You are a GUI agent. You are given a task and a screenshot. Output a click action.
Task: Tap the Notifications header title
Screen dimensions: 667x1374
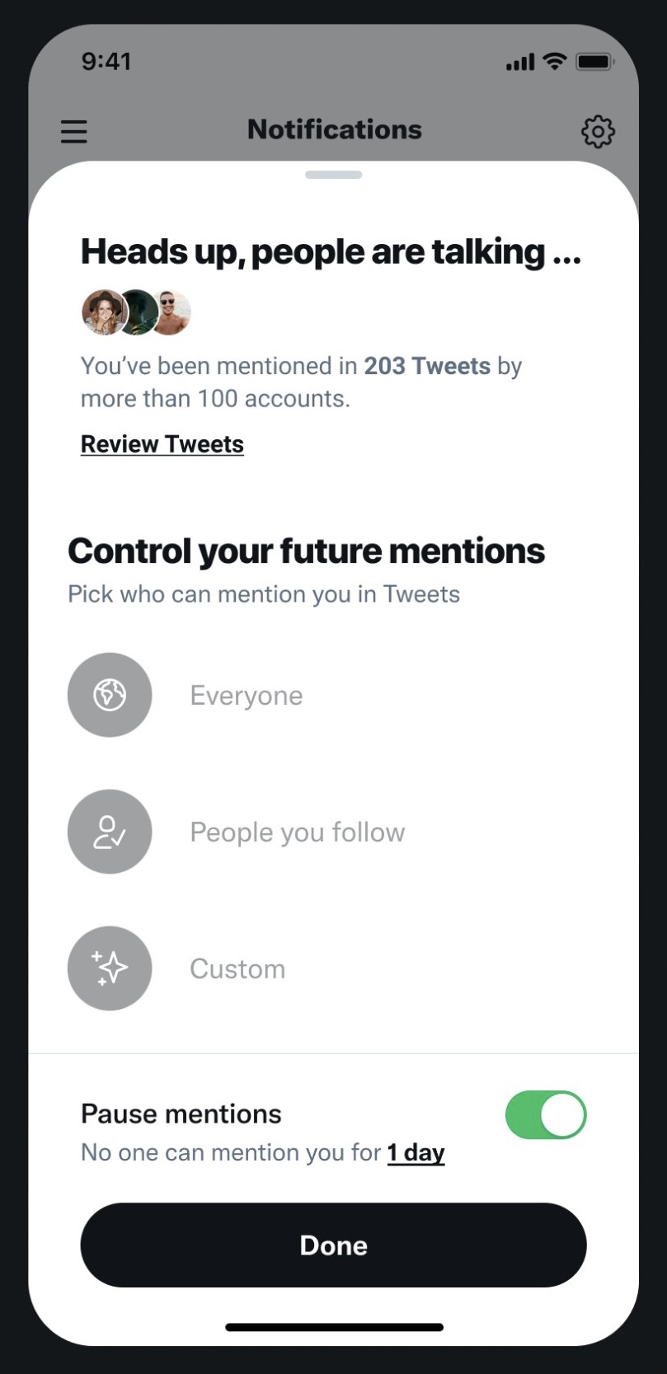pos(335,129)
